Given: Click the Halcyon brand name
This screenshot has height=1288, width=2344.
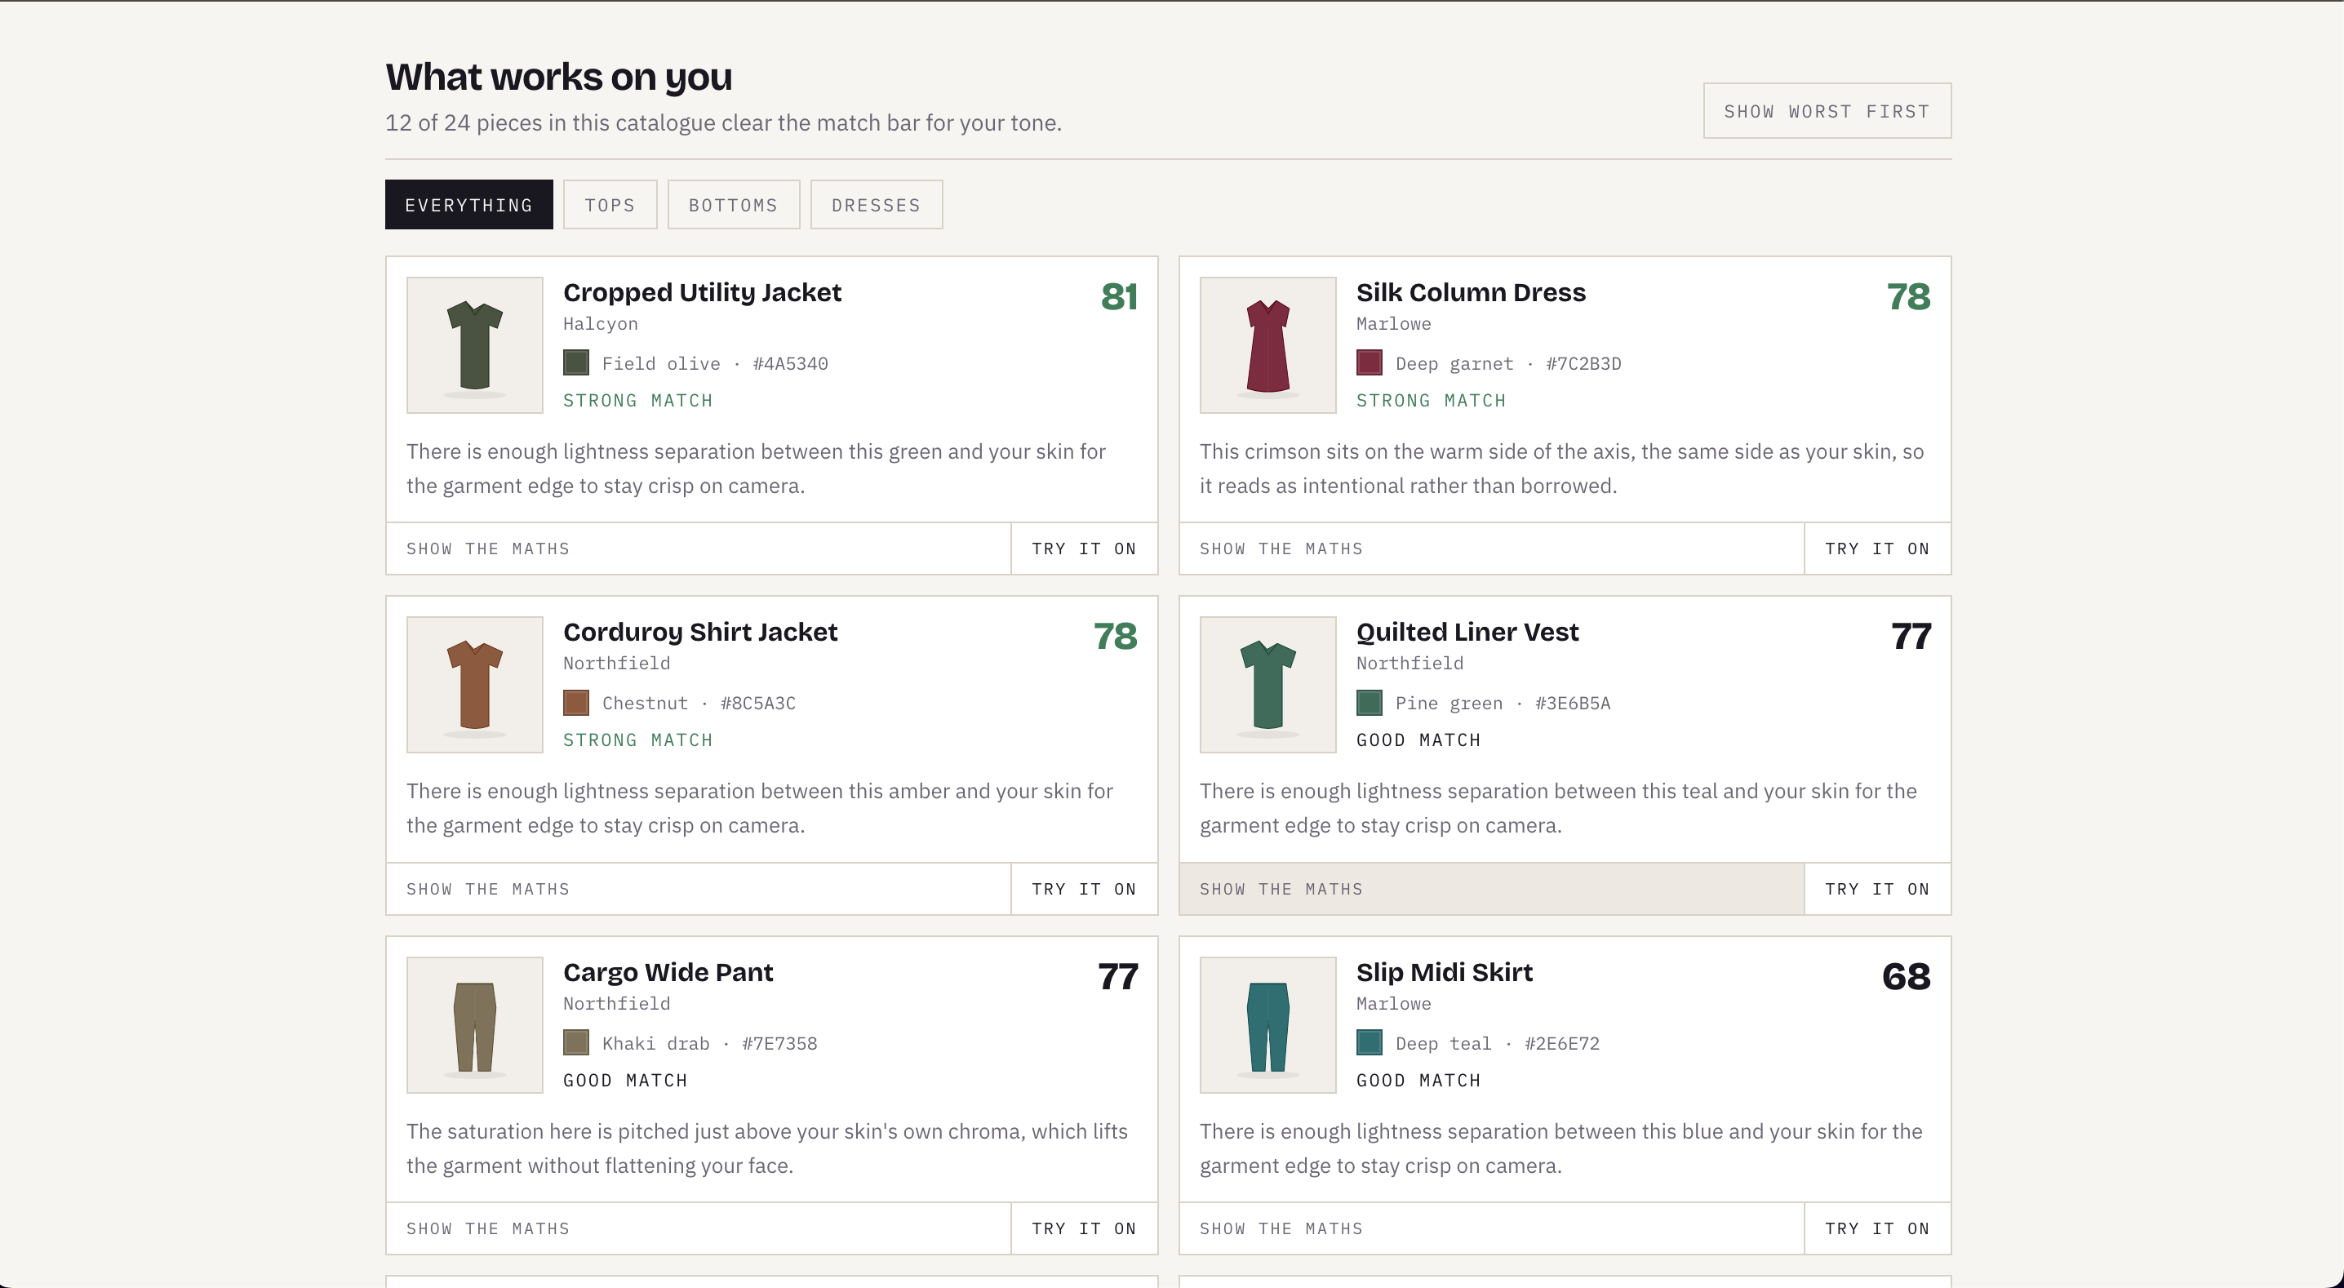Looking at the screenshot, I should click(601, 324).
